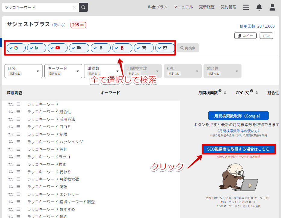Open マニュアル menu item
Screen dimensions: 281x218
pyautogui.click(x=183, y=7)
